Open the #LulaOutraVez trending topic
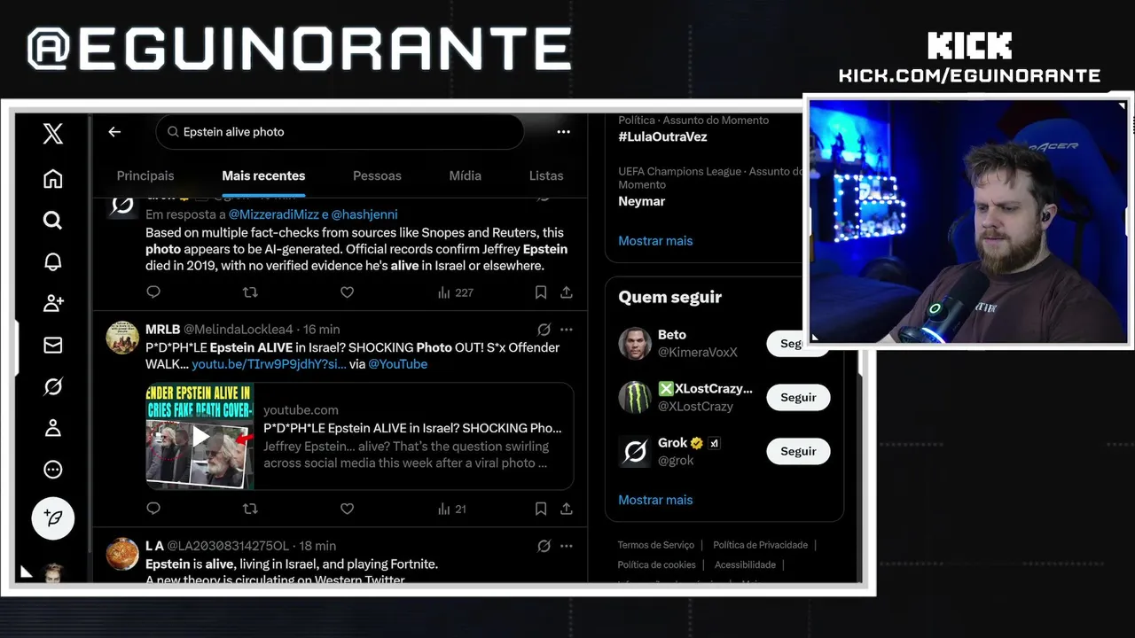Viewport: 1135px width, 638px height. tap(662, 137)
